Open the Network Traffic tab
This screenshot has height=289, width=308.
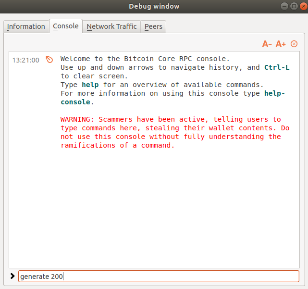pyautogui.click(x=111, y=26)
